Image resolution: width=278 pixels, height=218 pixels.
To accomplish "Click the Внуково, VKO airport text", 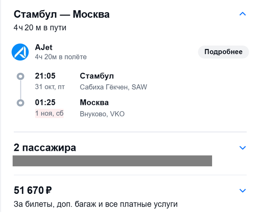I will (x=102, y=114).
